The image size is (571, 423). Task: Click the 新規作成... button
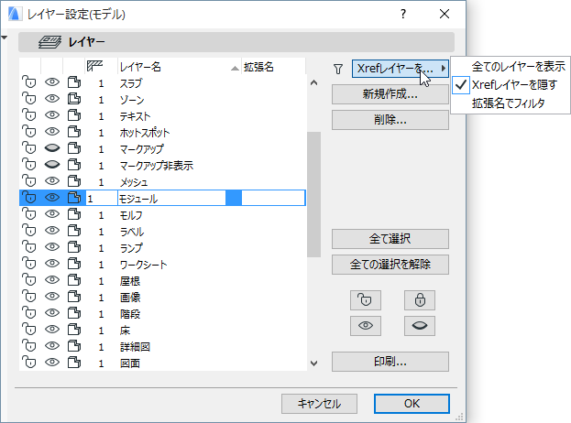(390, 94)
